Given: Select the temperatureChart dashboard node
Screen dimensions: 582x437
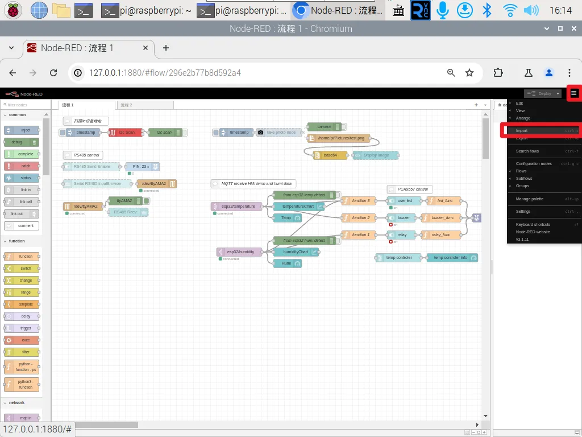Looking at the screenshot, I should pos(298,206).
